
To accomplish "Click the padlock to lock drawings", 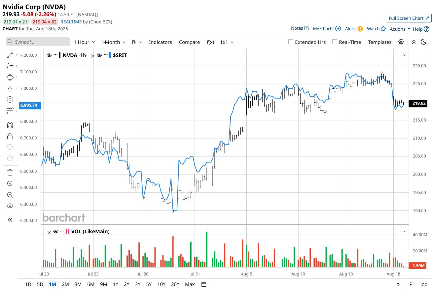I will [10, 136].
